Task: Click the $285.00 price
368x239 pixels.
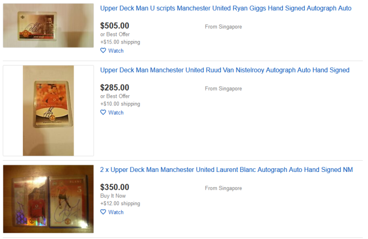Action: tap(114, 88)
